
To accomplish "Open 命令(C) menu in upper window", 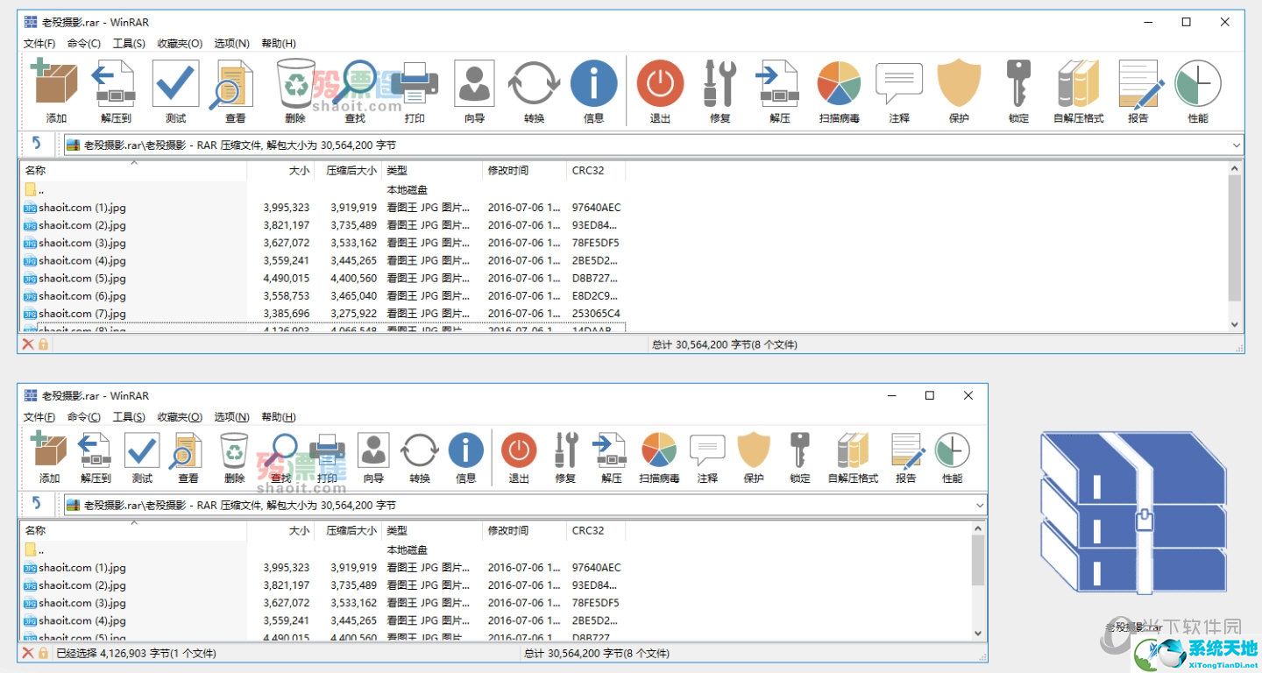I will pyautogui.click(x=84, y=43).
